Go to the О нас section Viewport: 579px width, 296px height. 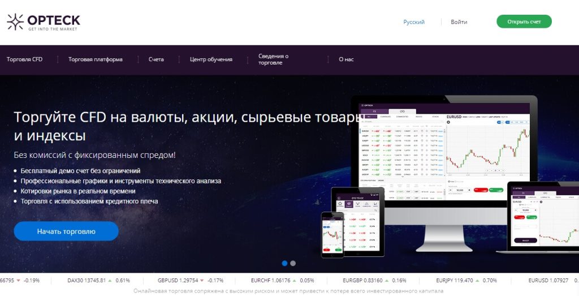point(346,59)
